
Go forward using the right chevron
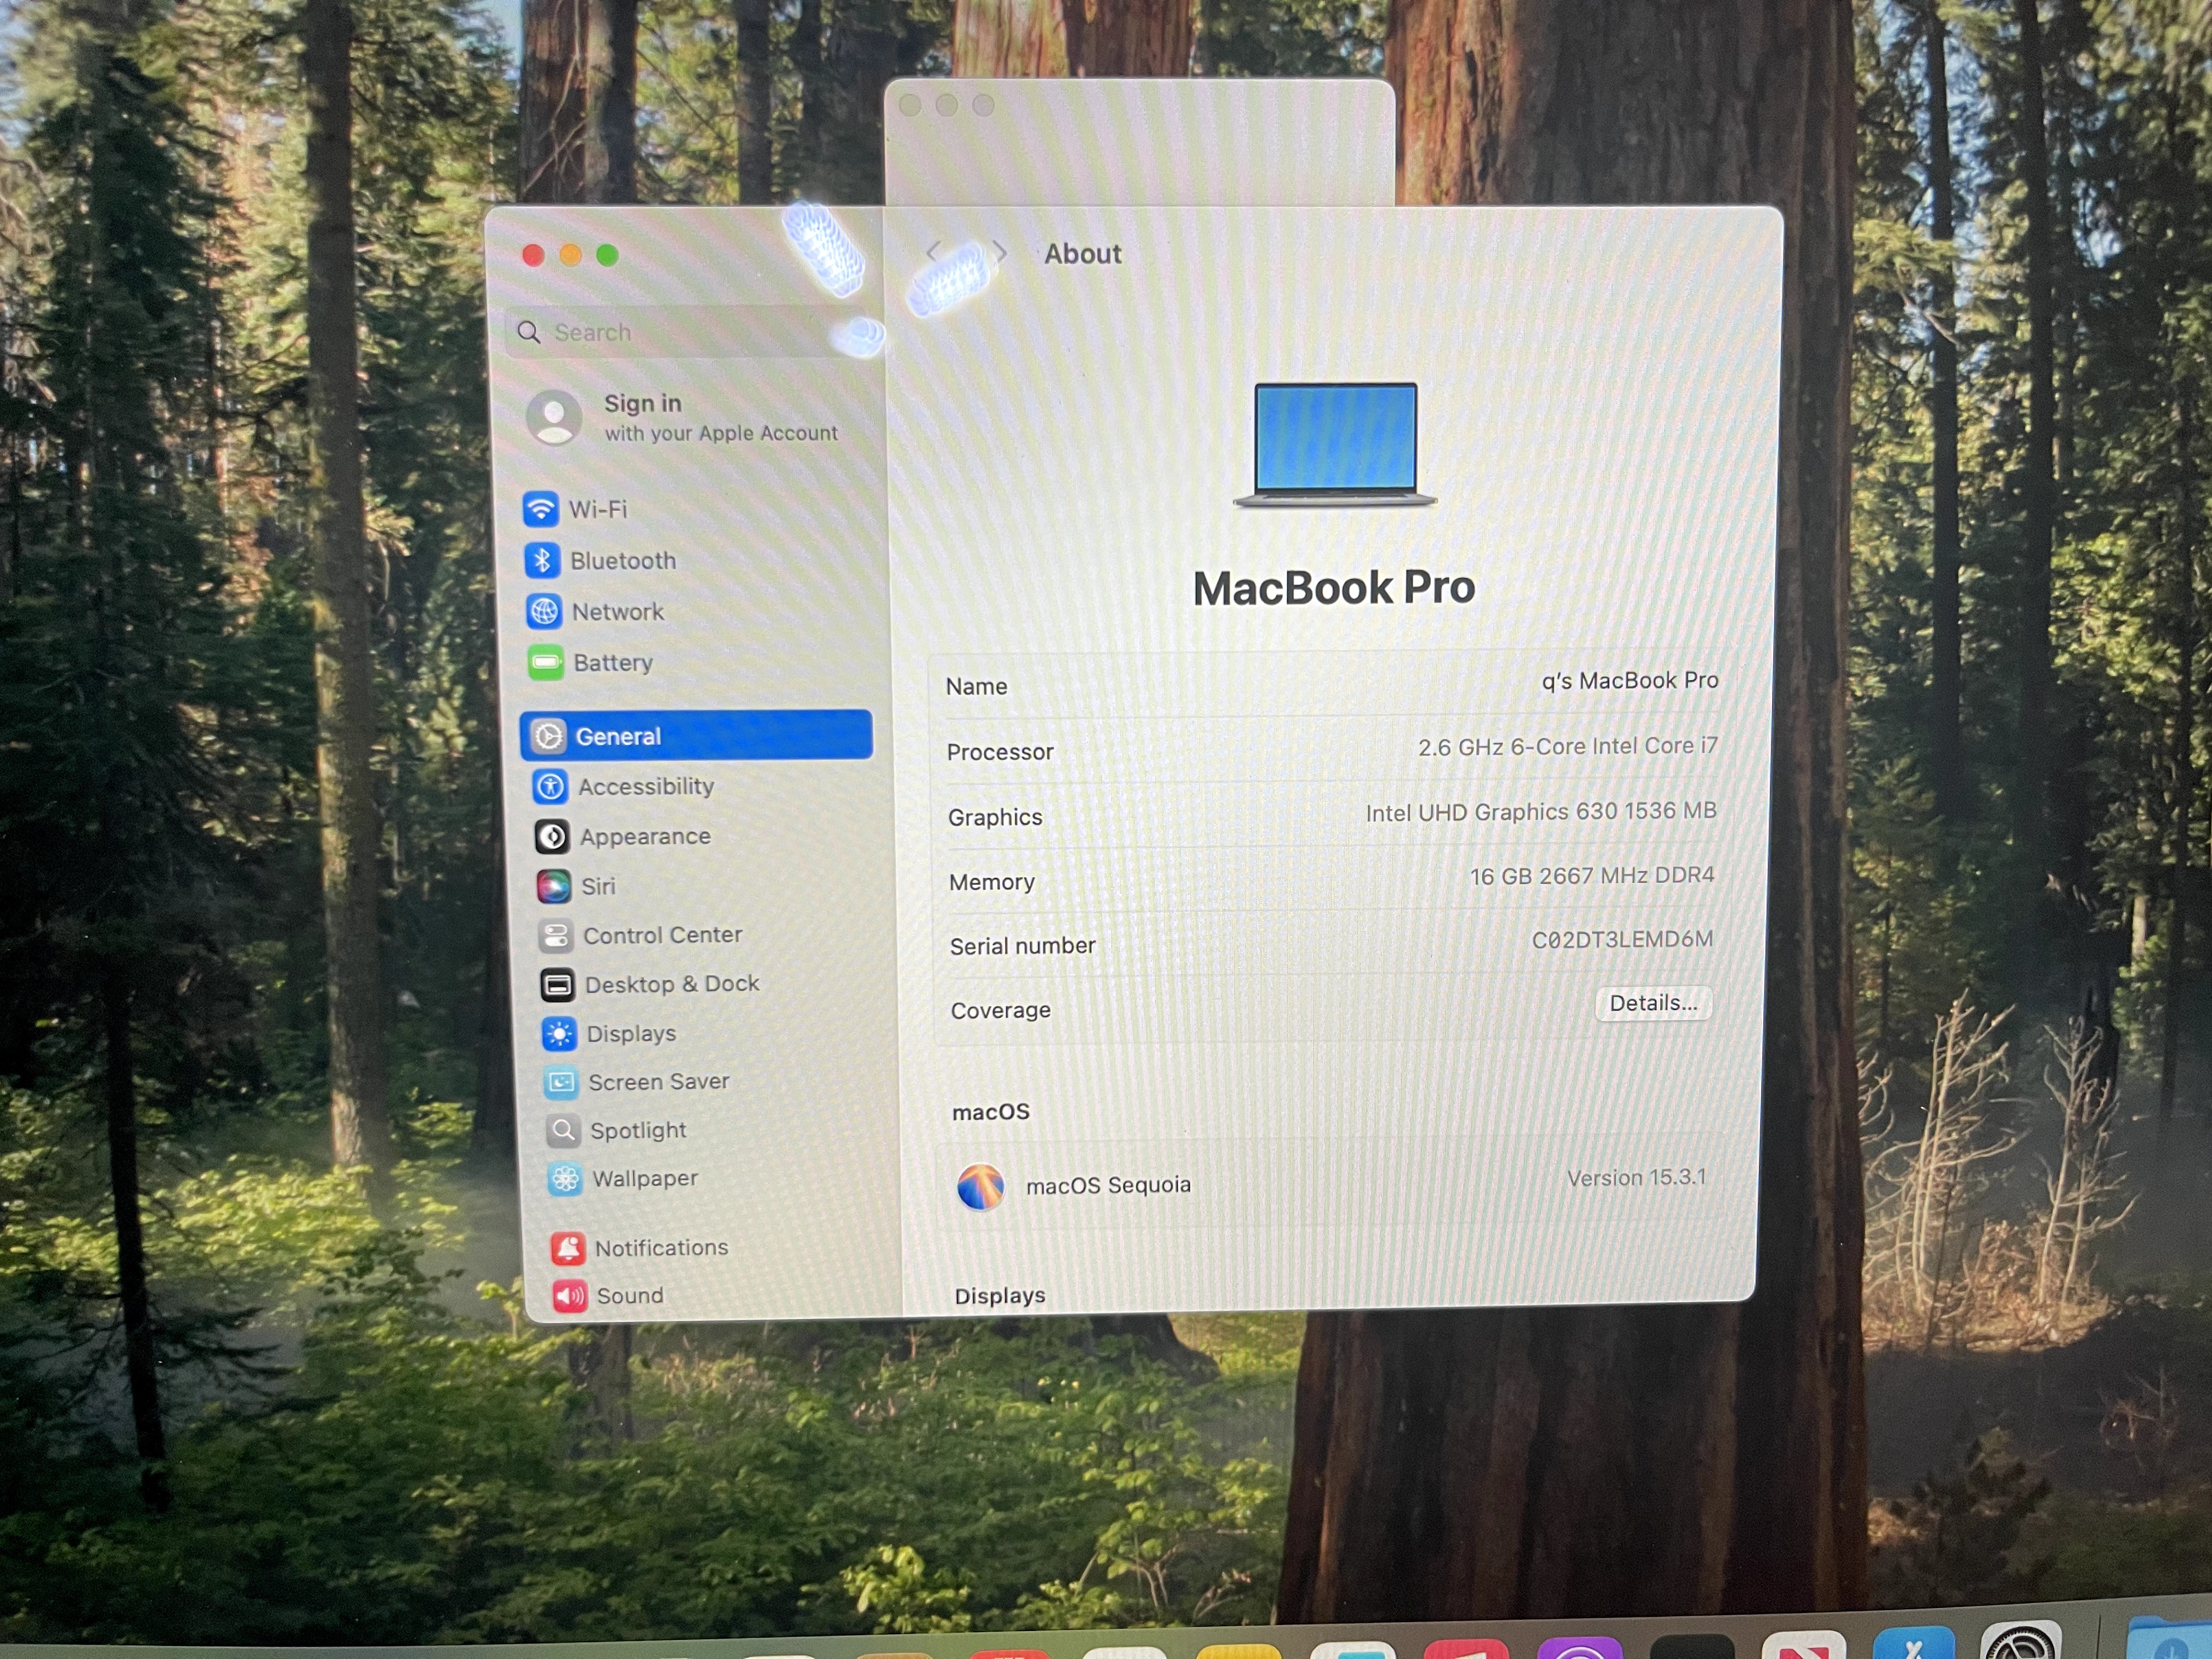pos(999,252)
